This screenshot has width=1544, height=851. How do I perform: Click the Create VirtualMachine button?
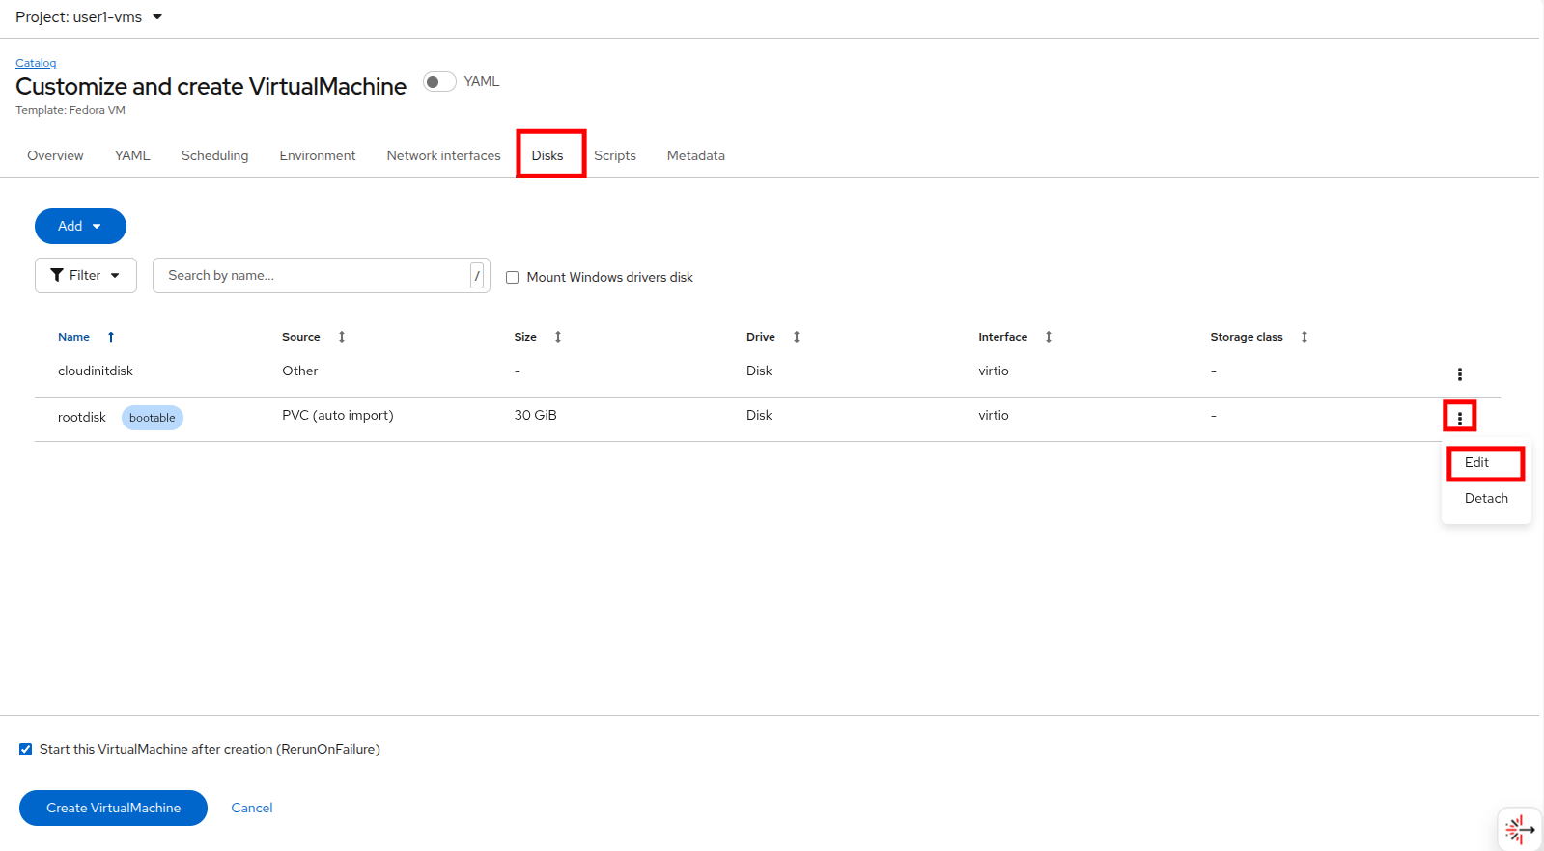pos(113,809)
